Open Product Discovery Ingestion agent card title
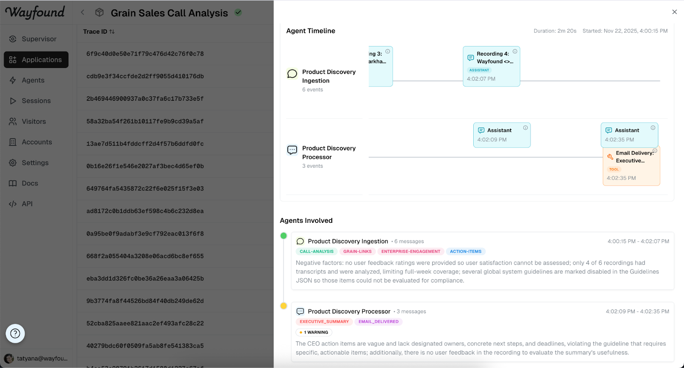The image size is (684, 368). click(x=348, y=241)
